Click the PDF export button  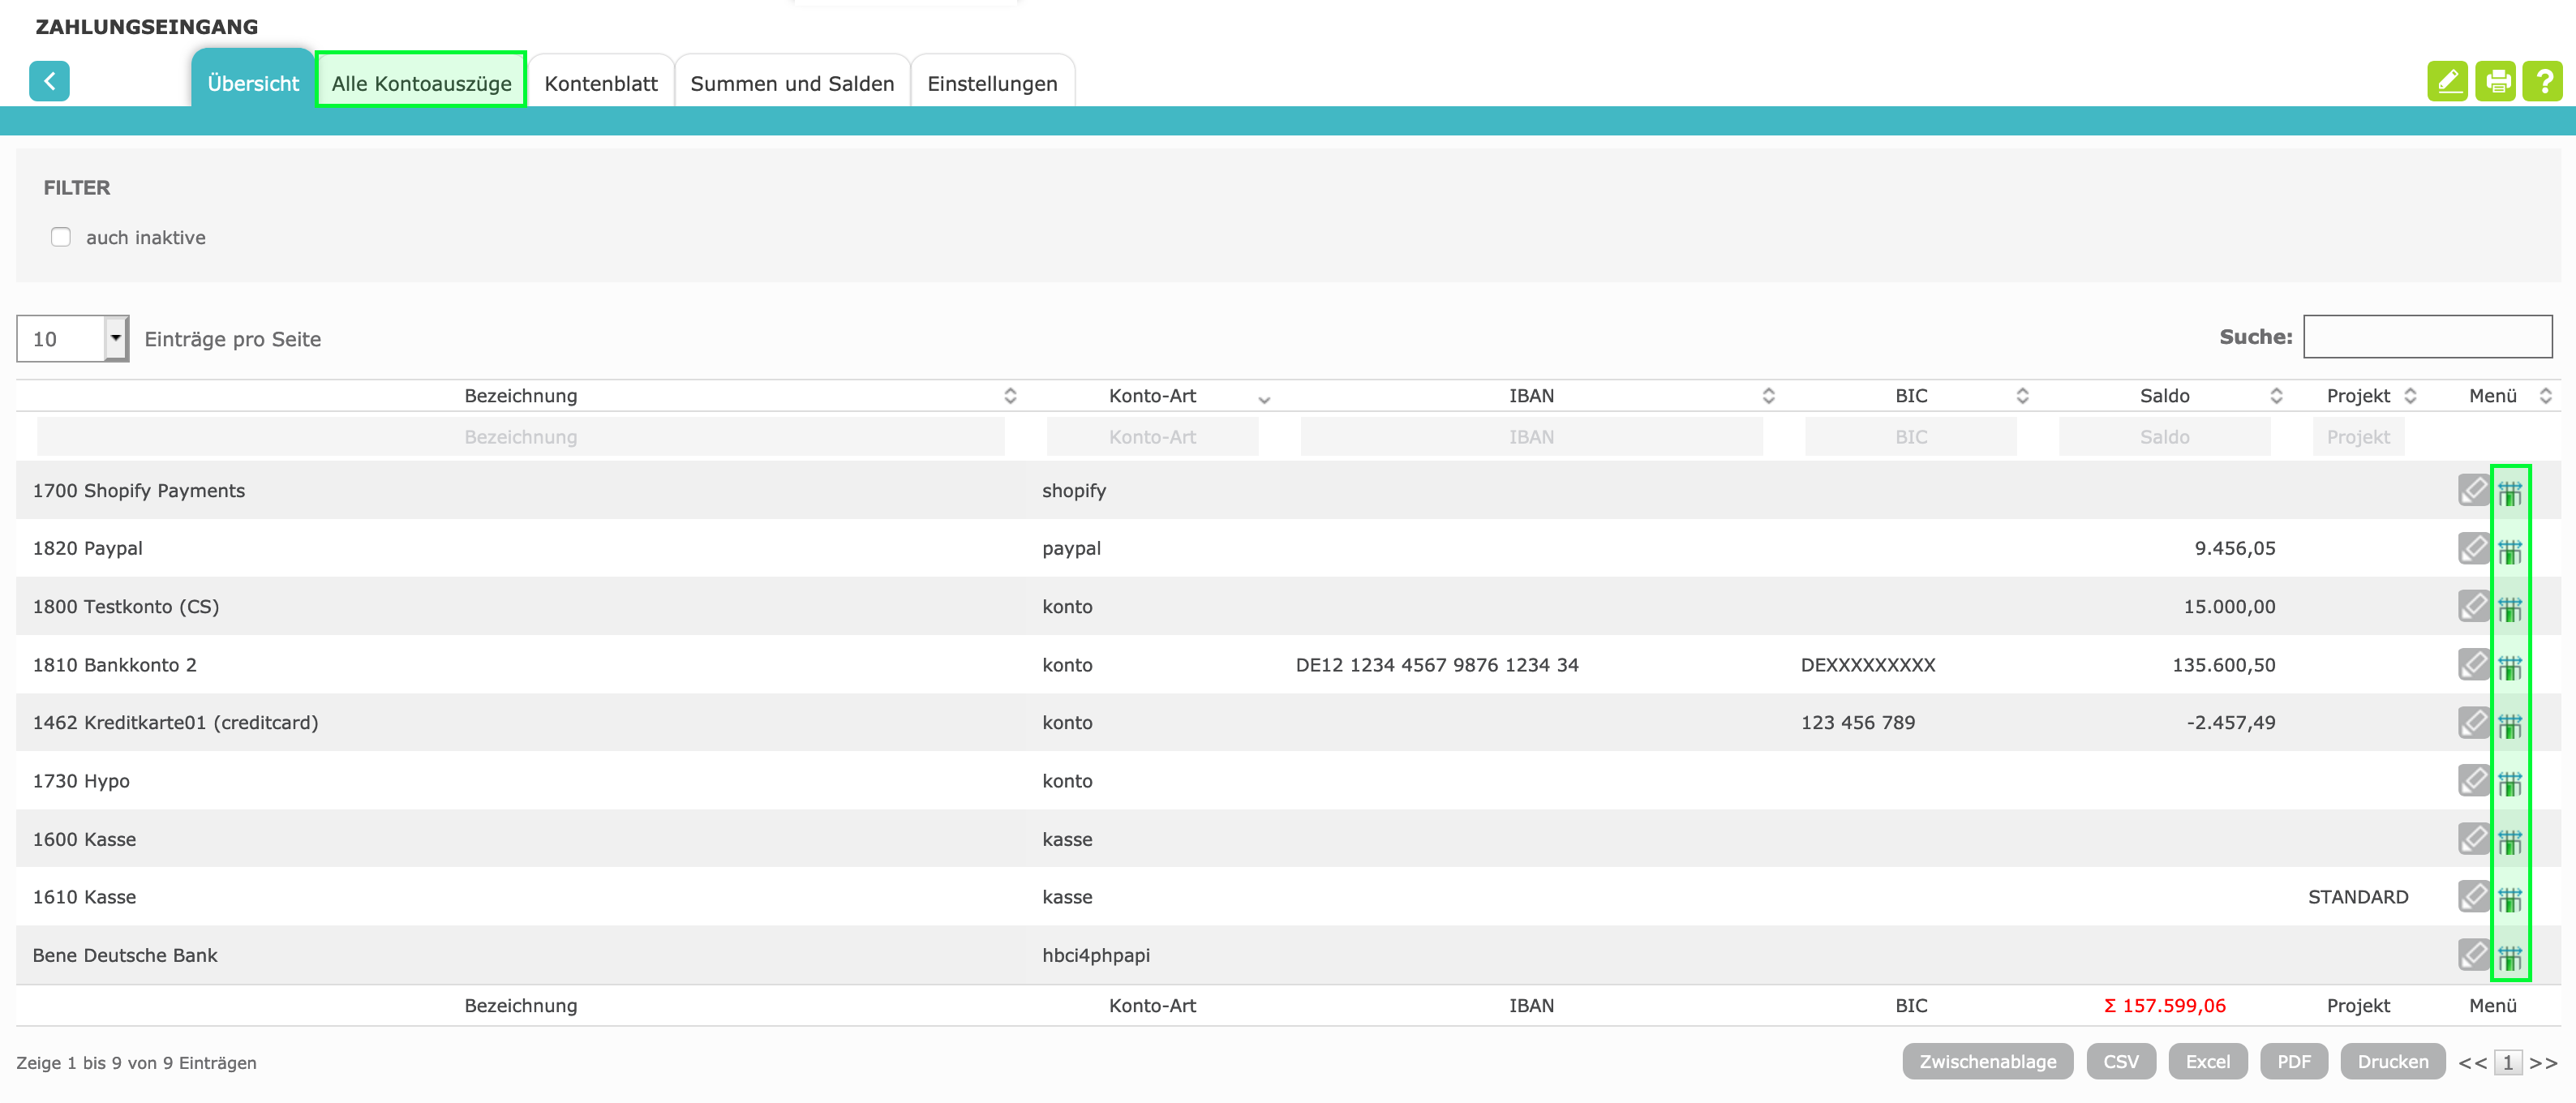[x=2293, y=1061]
